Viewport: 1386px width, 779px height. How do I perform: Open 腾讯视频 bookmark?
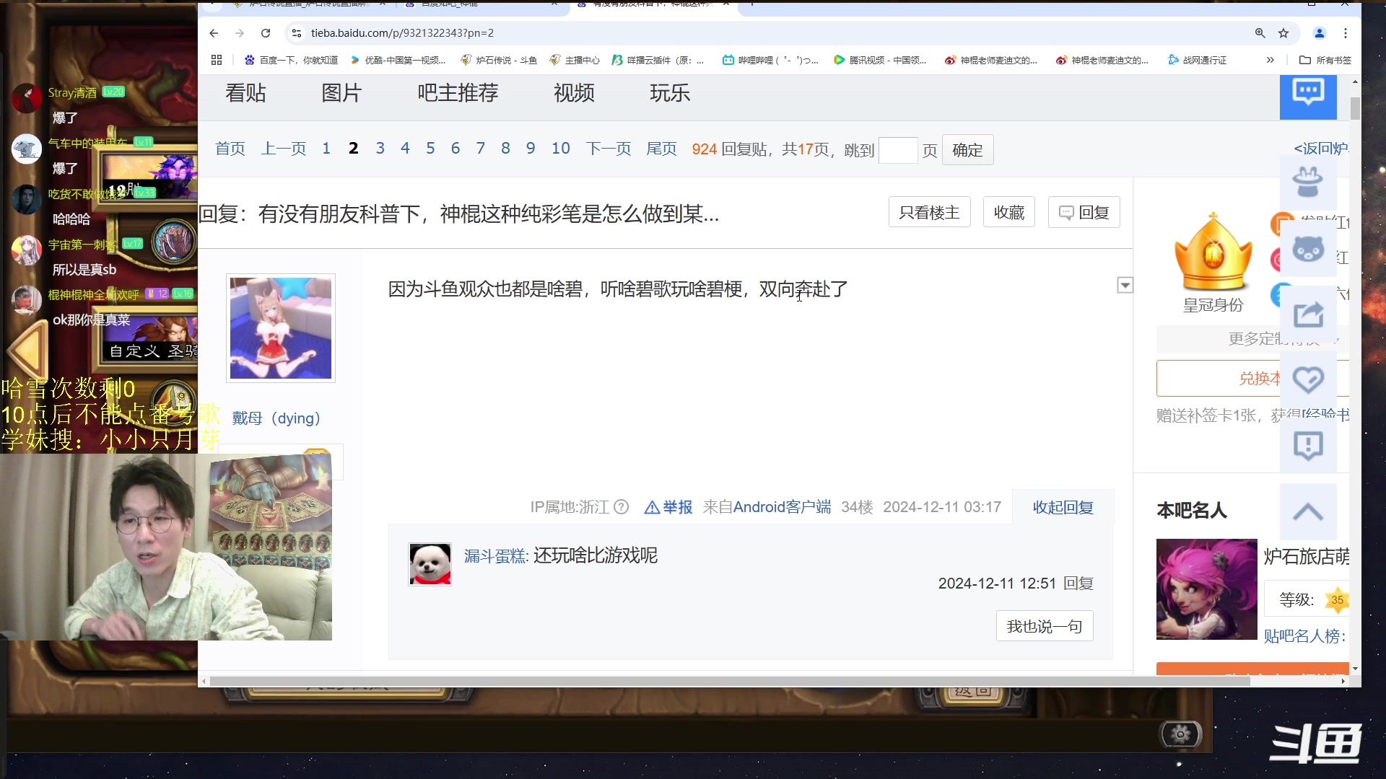[880, 60]
